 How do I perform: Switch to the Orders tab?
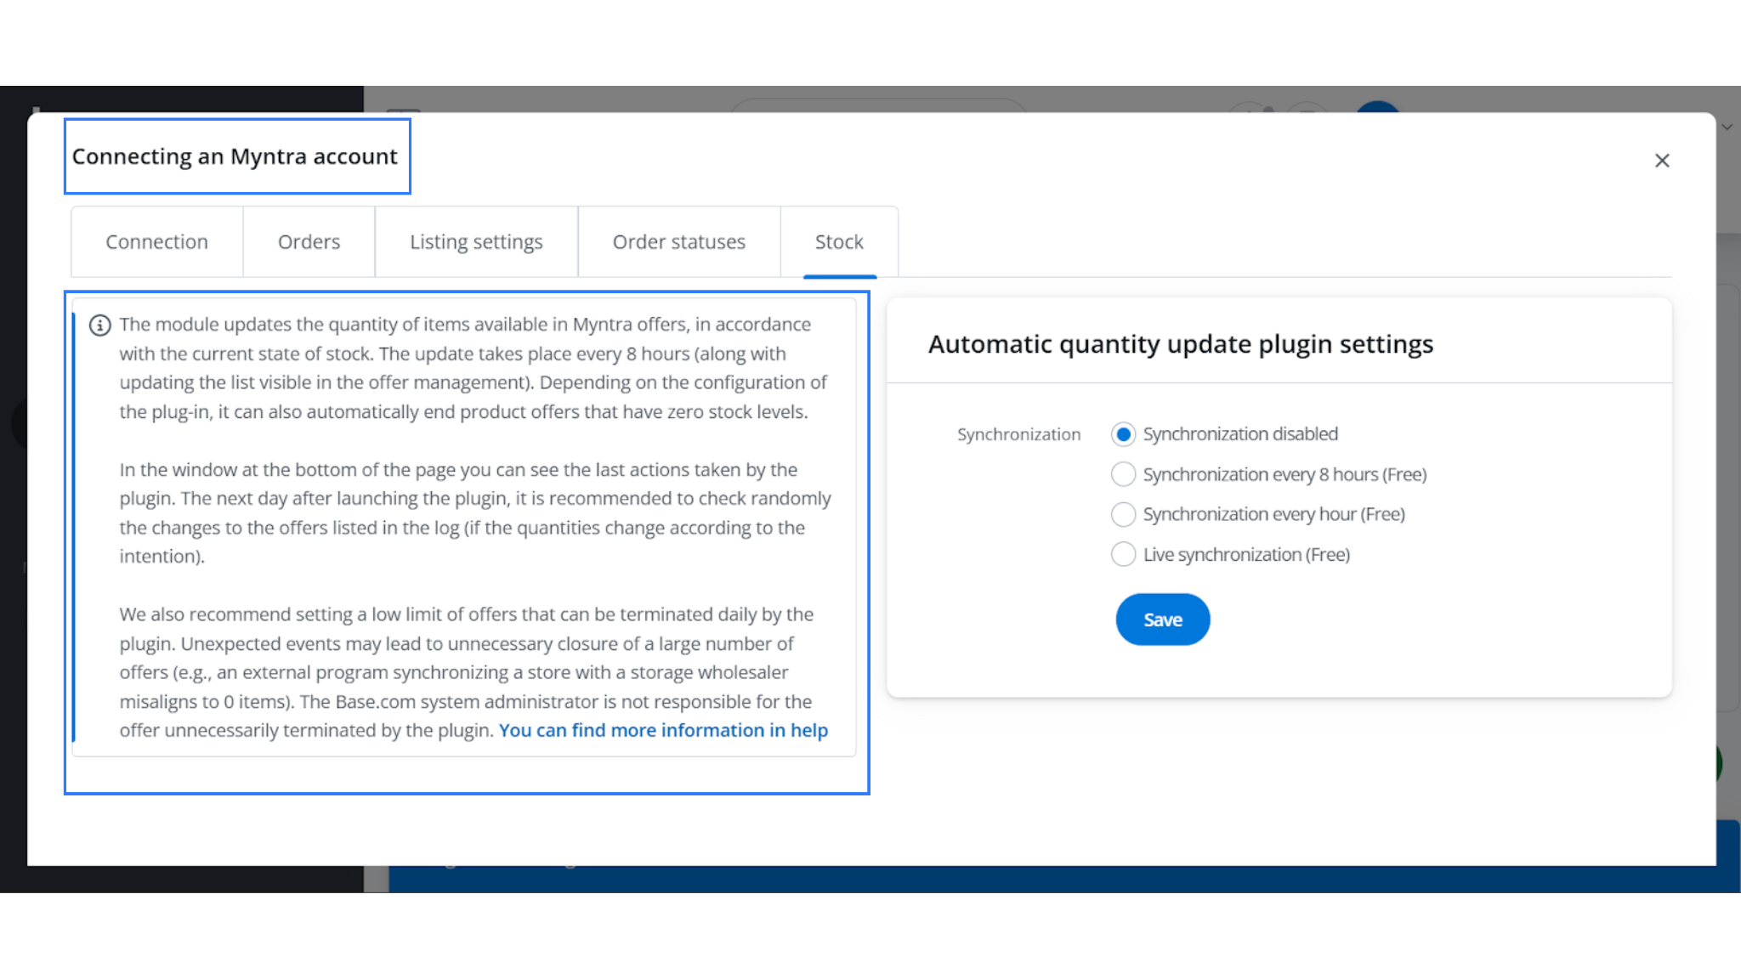click(x=309, y=242)
